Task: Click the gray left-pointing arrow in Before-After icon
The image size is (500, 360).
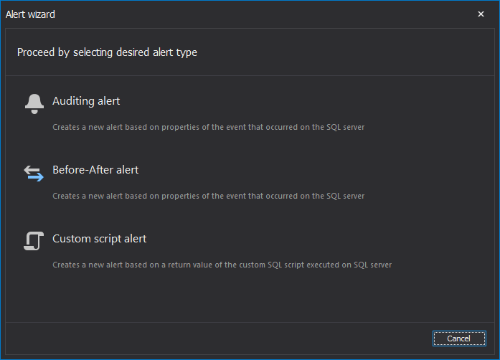Action: pyautogui.click(x=32, y=170)
